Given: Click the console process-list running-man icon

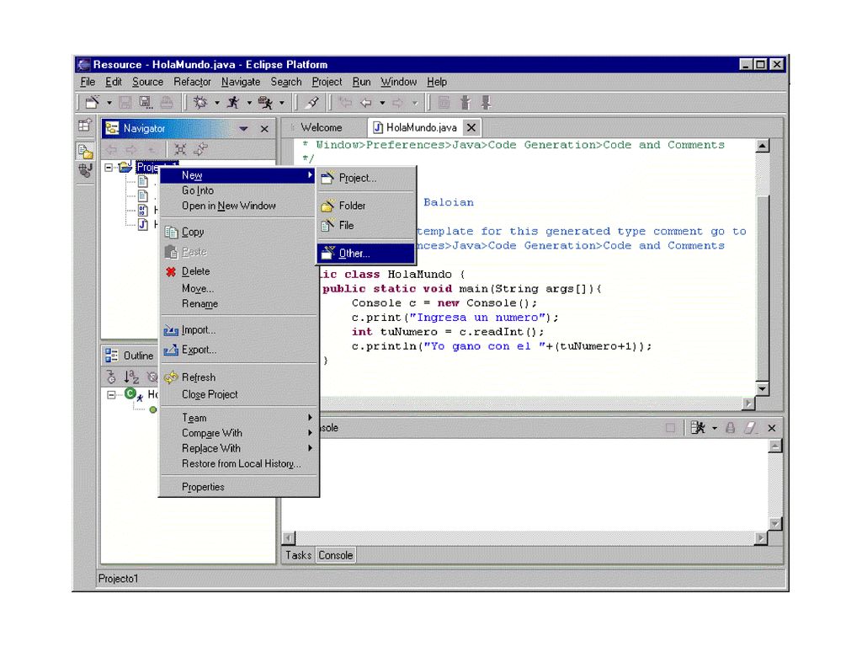Looking at the screenshot, I should click(x=698, y=427).
